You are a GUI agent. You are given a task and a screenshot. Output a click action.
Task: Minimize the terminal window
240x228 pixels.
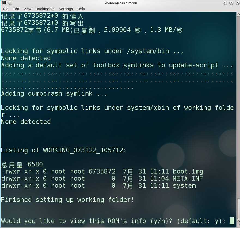pos(225,3)
